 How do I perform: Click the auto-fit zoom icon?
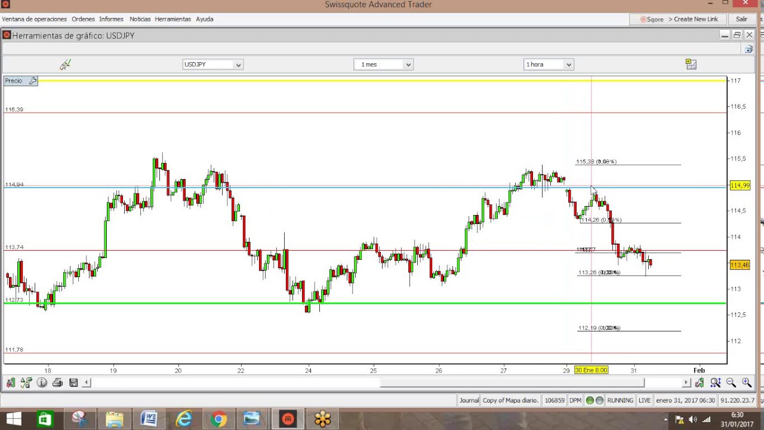716,382
